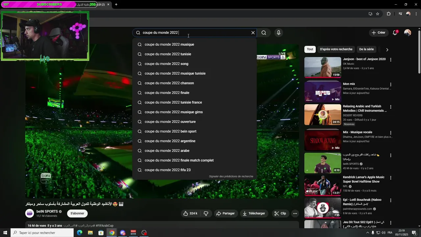
Task: Open the Kendrick Lamar halftime show thumbnail
Action: click(x=323, y=185)
